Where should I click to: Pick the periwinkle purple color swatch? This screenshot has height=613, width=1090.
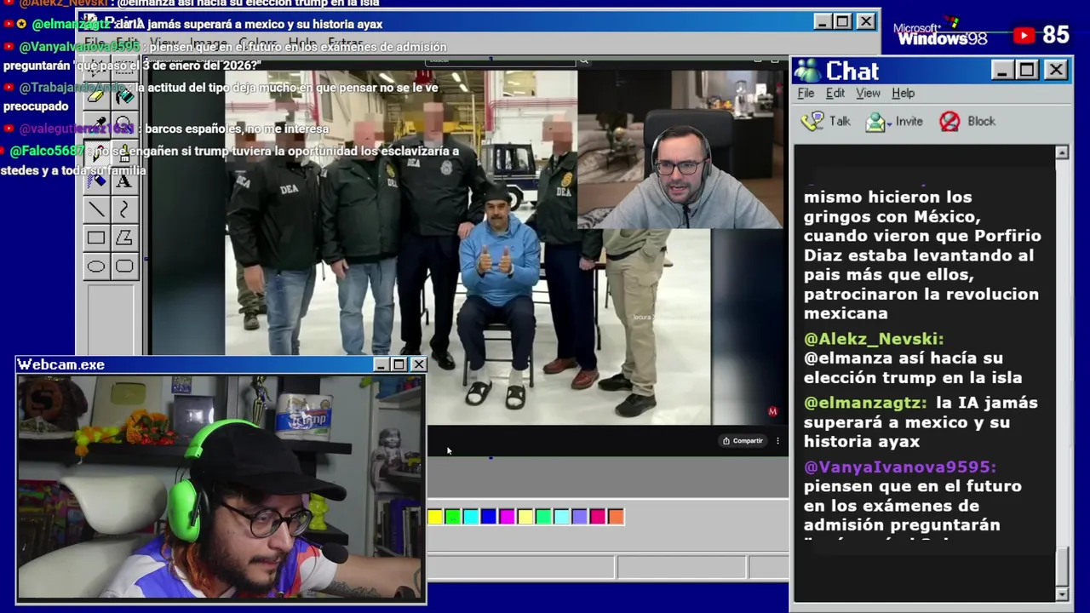[579, 516]
